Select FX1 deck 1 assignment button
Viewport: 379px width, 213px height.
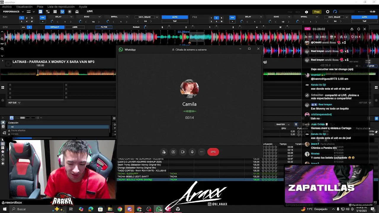[x=21, y=18]
